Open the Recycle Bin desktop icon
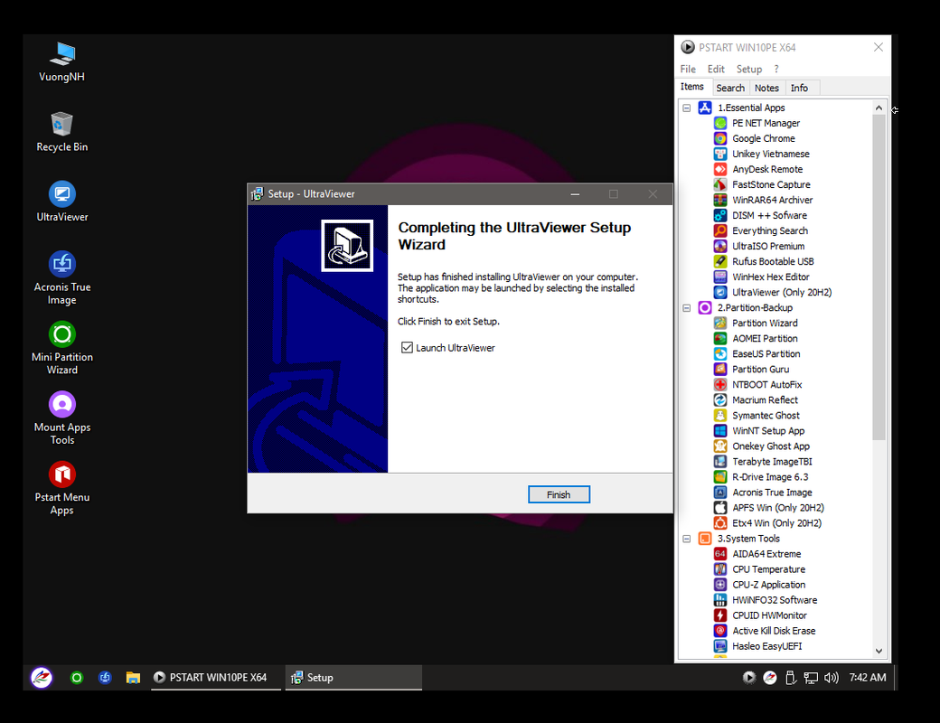Screen dimensions: 940x723 coord(61,132)
